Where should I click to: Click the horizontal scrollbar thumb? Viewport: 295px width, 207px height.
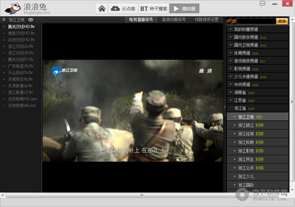tap(142, 195)
